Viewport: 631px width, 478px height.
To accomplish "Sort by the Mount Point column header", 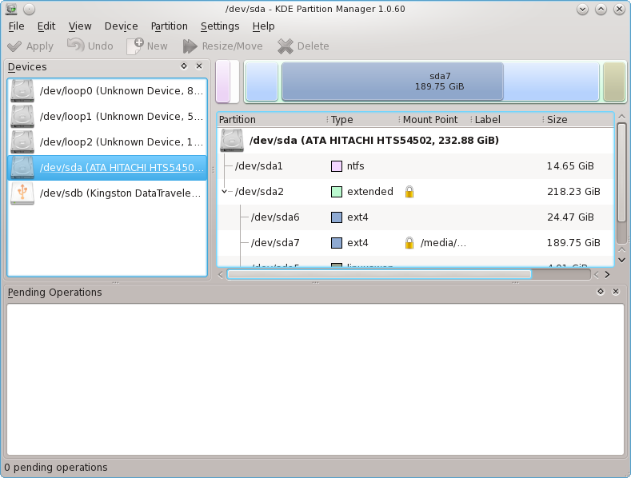I will pyautogui.click(x=435, y=120).
